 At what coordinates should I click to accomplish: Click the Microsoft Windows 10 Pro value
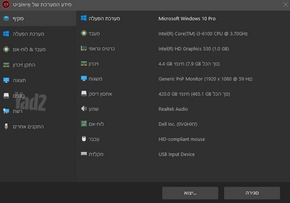tap(187, 19)
